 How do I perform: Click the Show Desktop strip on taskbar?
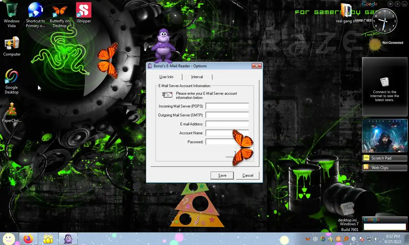point(406,239)
